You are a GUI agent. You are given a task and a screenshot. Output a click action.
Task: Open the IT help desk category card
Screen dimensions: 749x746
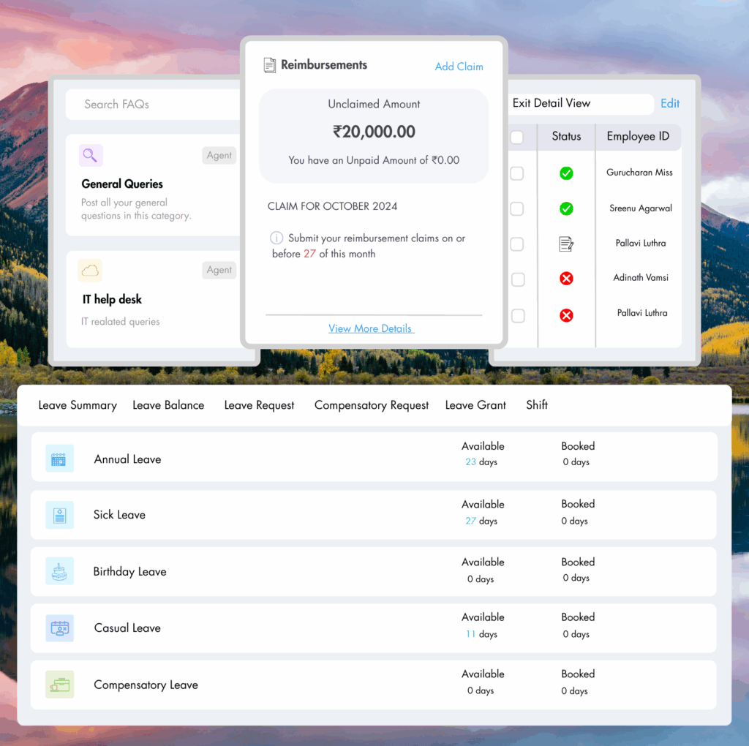pos(153,299)
